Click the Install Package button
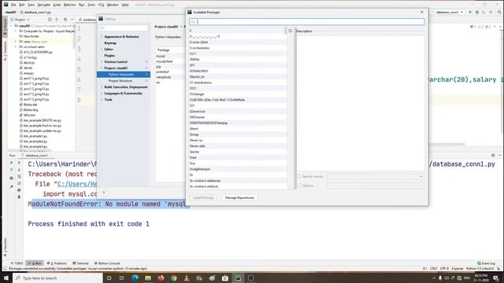This screenshot has width=504, height=283. [203, 197]
